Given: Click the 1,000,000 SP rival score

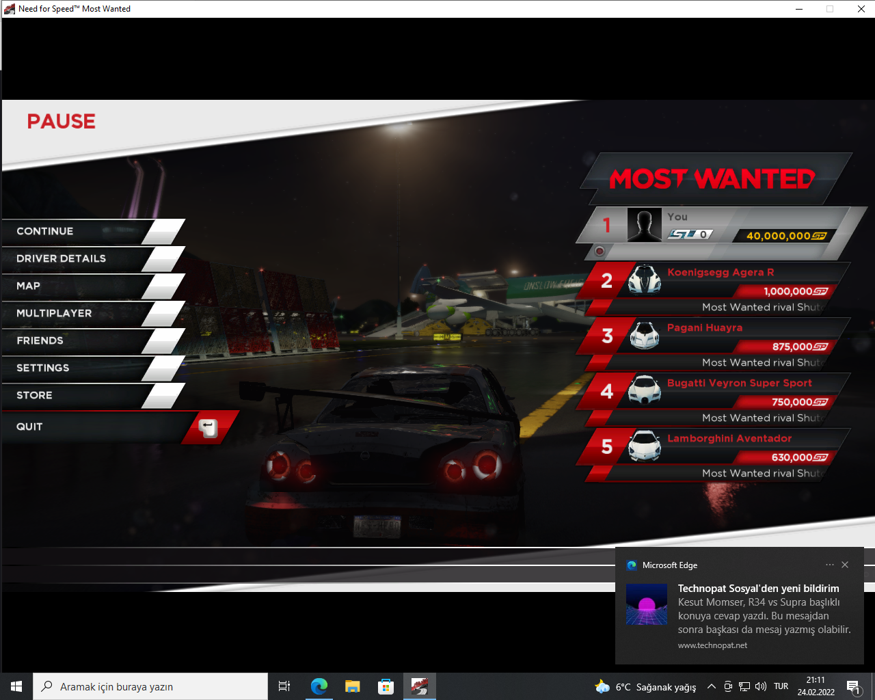Looking at the screenshot, I should tap(796, 291).
